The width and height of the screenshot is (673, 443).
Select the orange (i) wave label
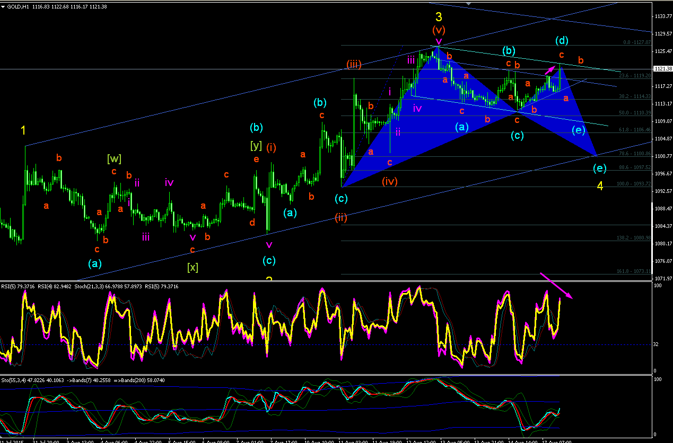point(271,147)
